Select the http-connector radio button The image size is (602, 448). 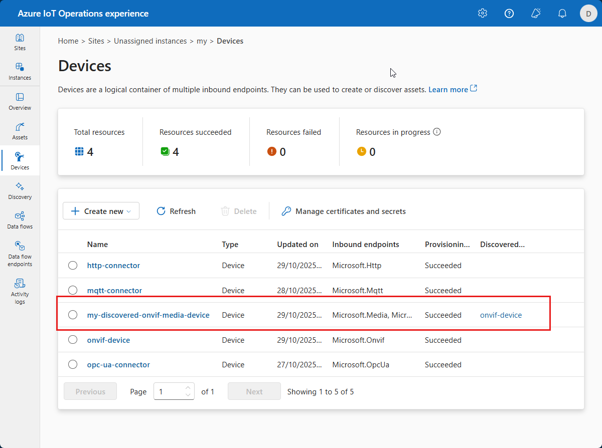tap(73, 266)
